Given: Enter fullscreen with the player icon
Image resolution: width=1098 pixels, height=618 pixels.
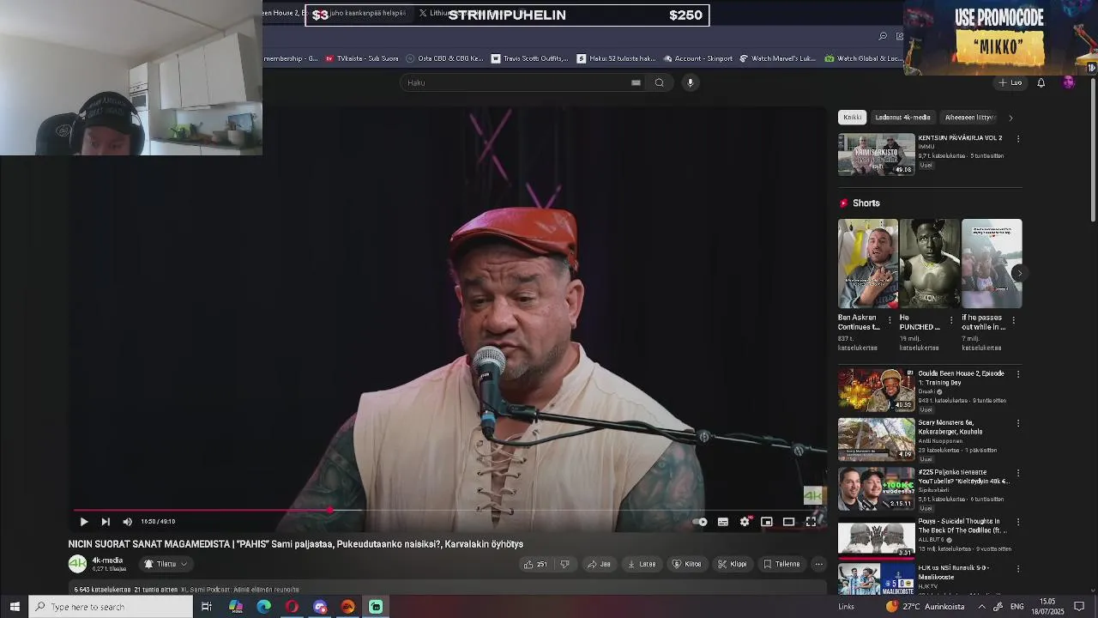Looking at the screenshot, I should click(x=811, y=522).
